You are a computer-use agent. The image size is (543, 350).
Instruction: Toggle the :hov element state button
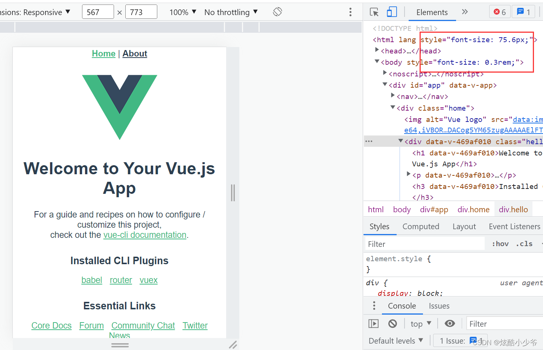point(500,244)
